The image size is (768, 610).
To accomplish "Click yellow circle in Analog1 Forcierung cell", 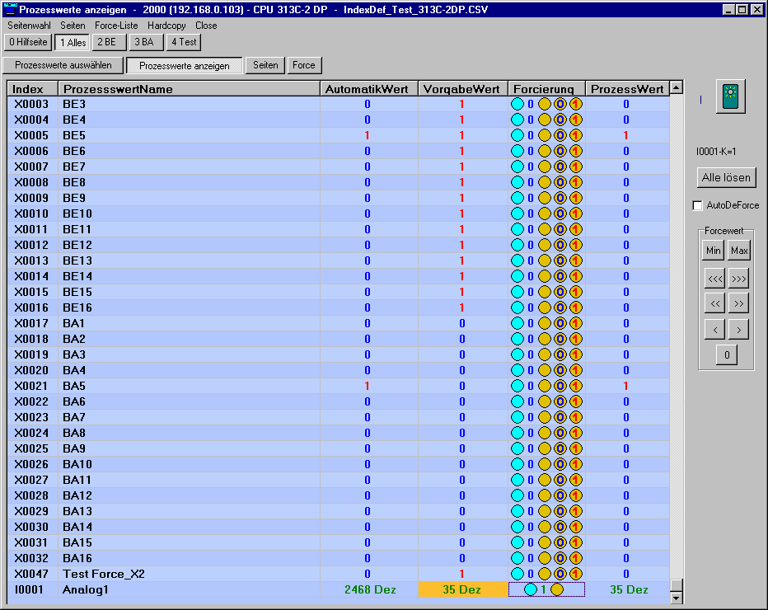I will 556,589.
